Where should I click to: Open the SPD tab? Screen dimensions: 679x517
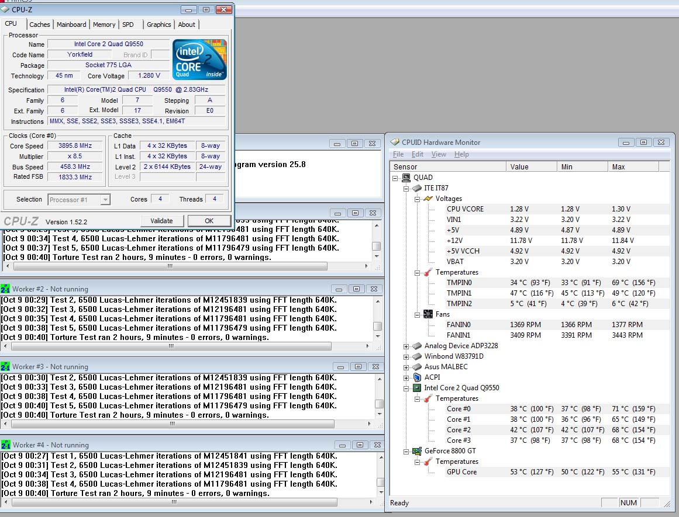pyautogui.click(x=128, y=25)
